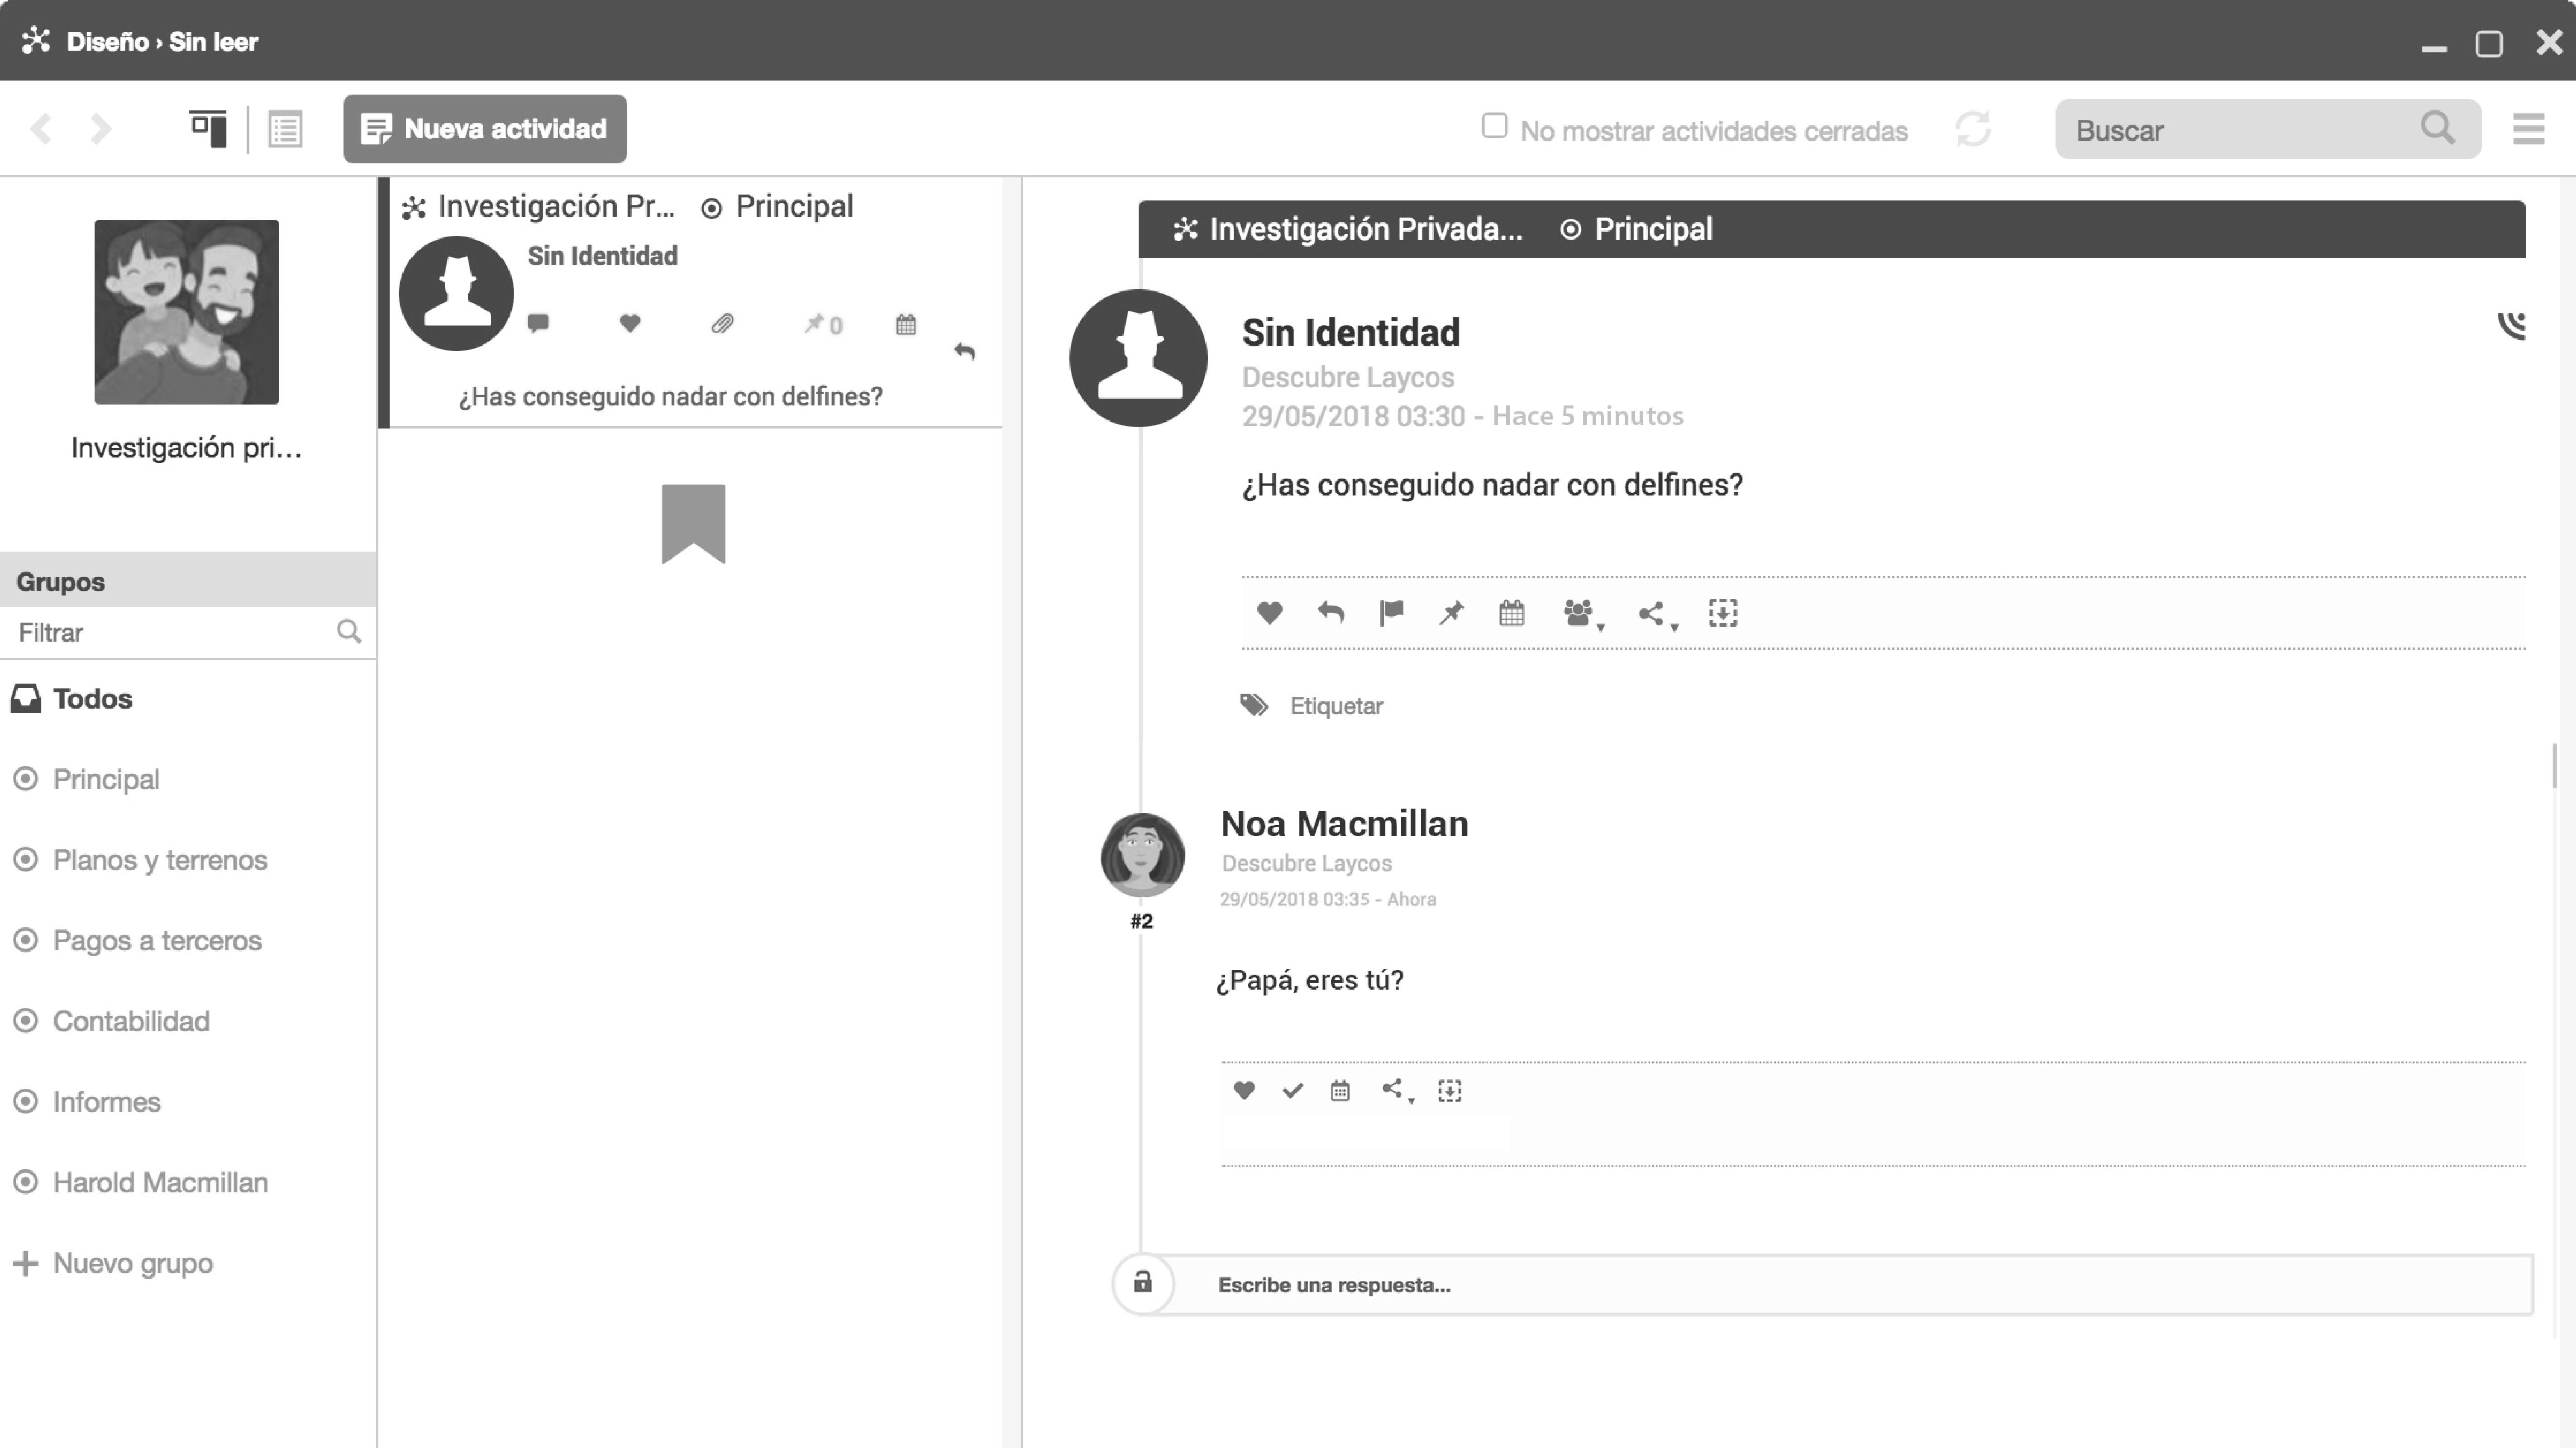Click Principal on the activity card header

777,207
